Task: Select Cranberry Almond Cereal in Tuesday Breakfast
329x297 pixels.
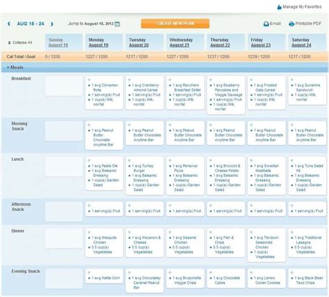Action: (145, 87)
